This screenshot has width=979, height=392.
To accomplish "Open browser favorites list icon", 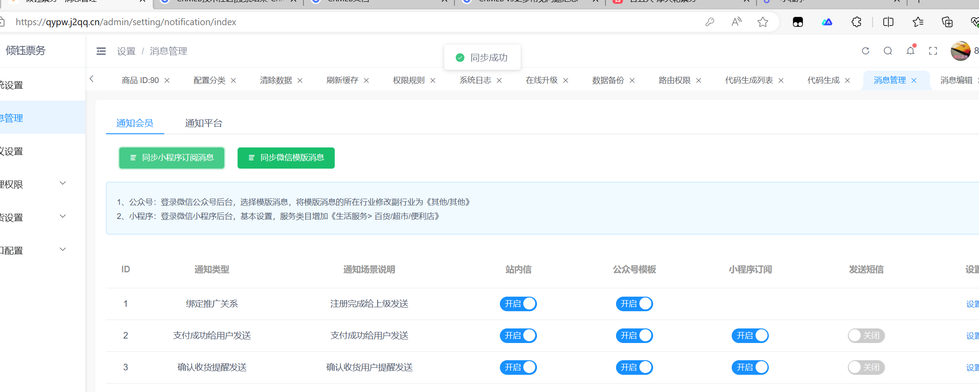I will (918, 22).
